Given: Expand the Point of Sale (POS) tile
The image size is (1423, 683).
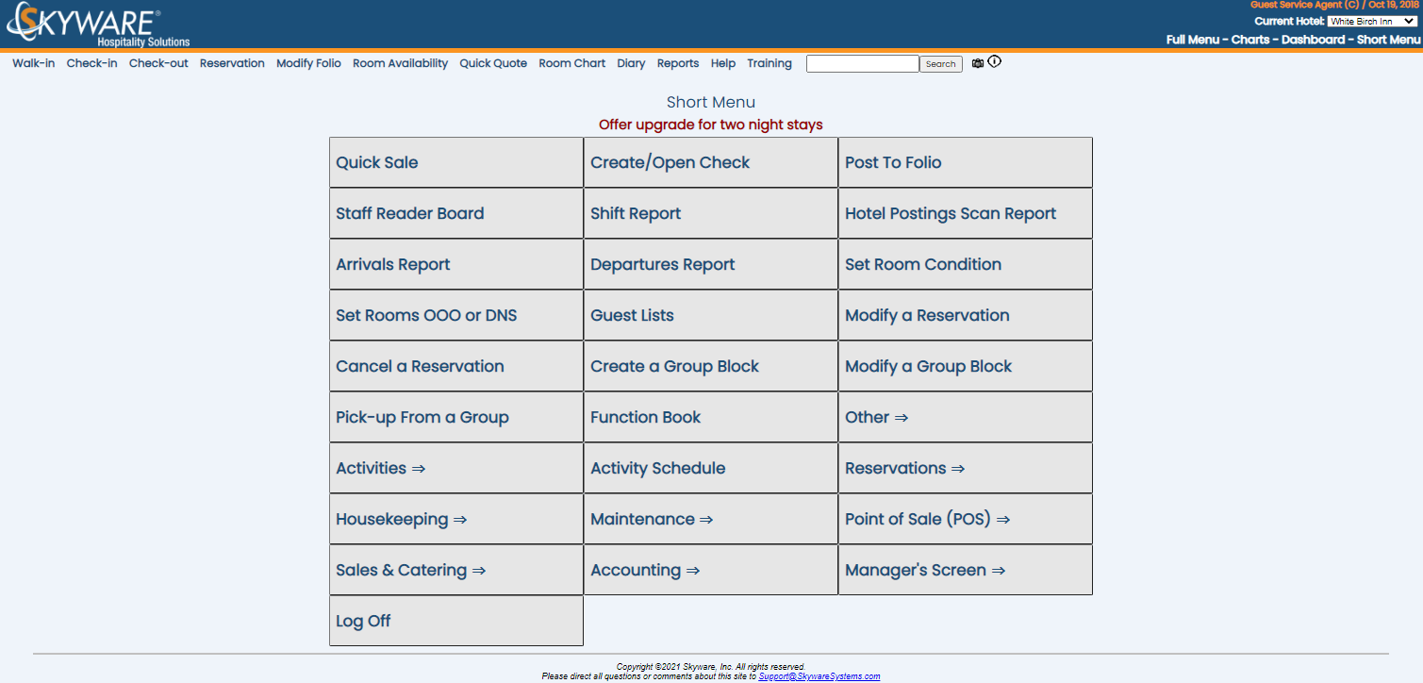Looking at the screenshot, I should point(966,519).
